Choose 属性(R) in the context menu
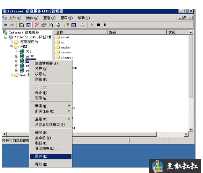 (51, 156)
